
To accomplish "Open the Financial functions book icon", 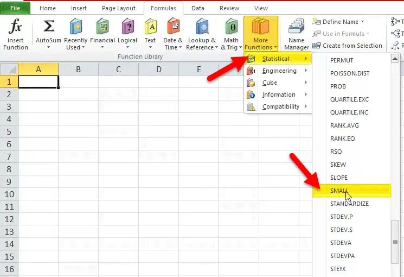I will point(102,26).
